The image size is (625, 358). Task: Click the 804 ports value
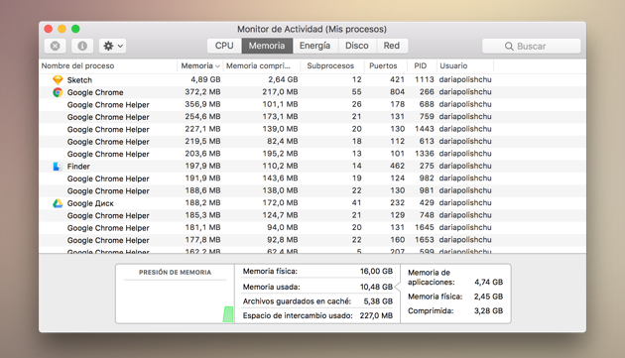(x=397, y=92)
